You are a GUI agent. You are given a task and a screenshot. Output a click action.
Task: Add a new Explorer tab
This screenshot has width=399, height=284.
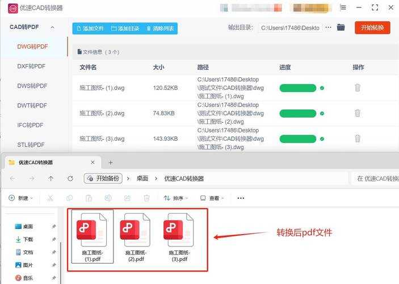pos(111,162)
